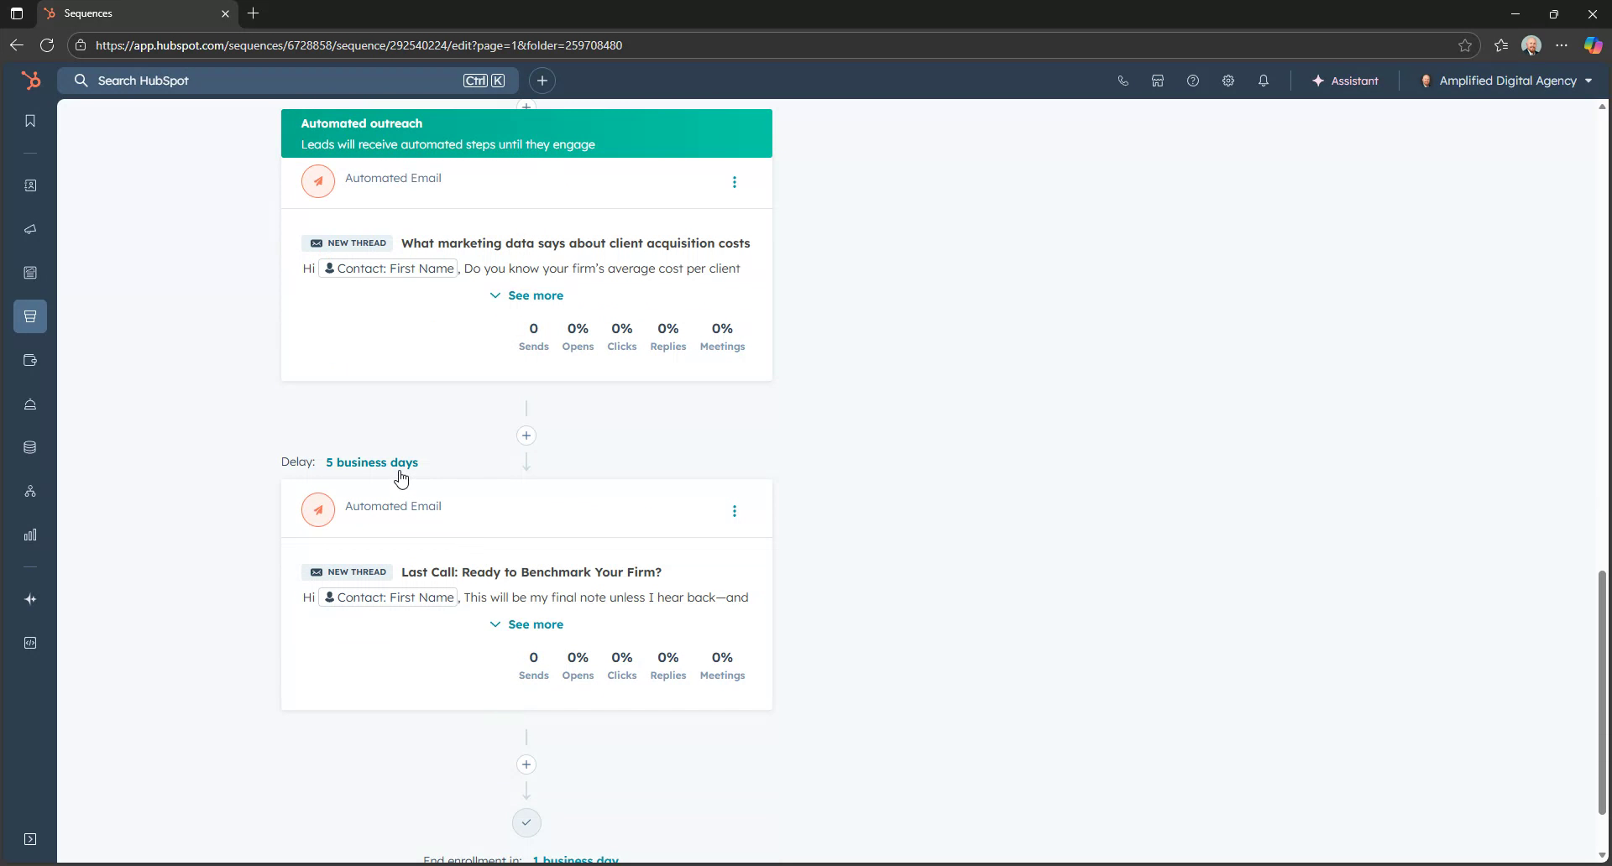Image resolution: width=1612 pixels, height=866 pixels.
Task: Select the Marketing megaphone icon in sidebar
Action: point(30,229)
